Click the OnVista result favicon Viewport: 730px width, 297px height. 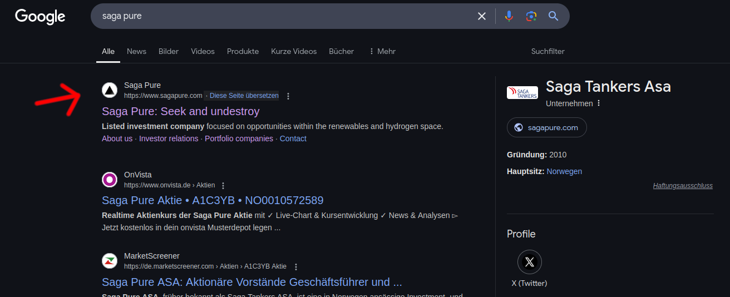click(110, 180)
